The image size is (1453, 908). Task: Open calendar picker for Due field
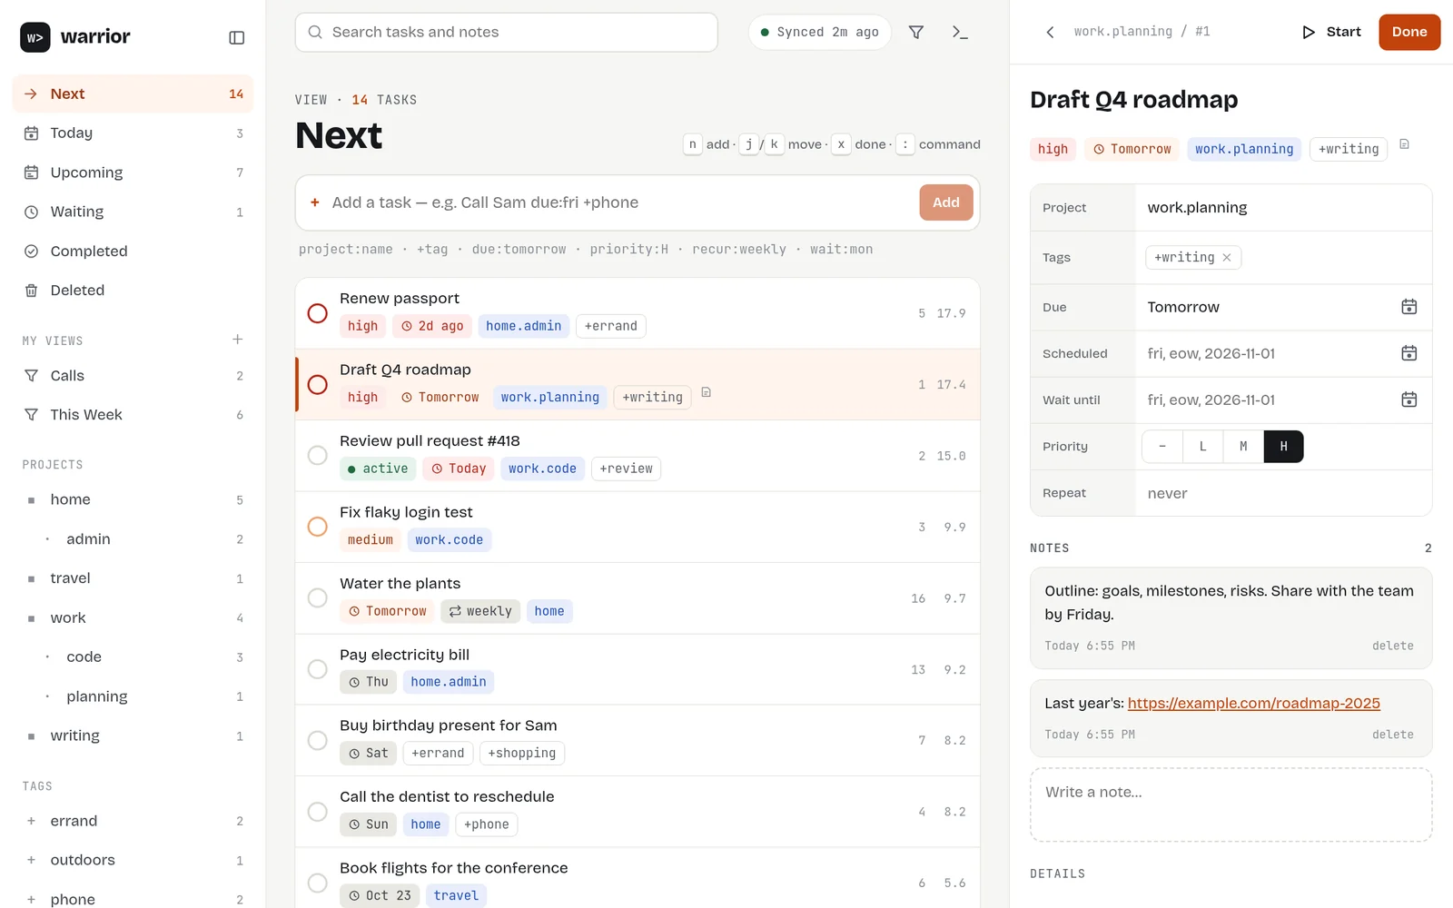tap(1409, 307)
